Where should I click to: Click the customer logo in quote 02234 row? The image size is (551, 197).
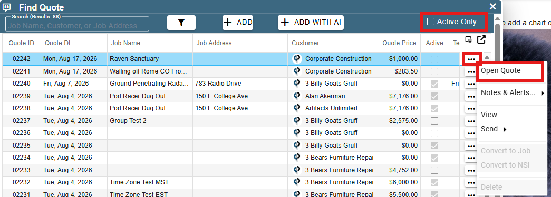[x=297, y=158]
